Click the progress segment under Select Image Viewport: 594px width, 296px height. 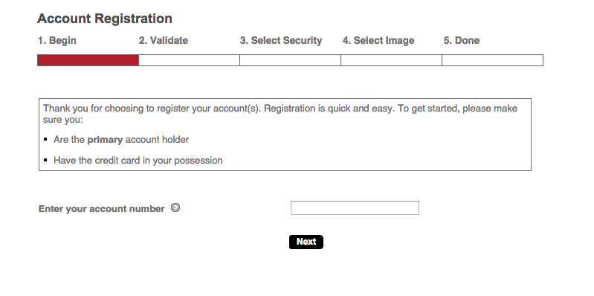tap(391, 60)
